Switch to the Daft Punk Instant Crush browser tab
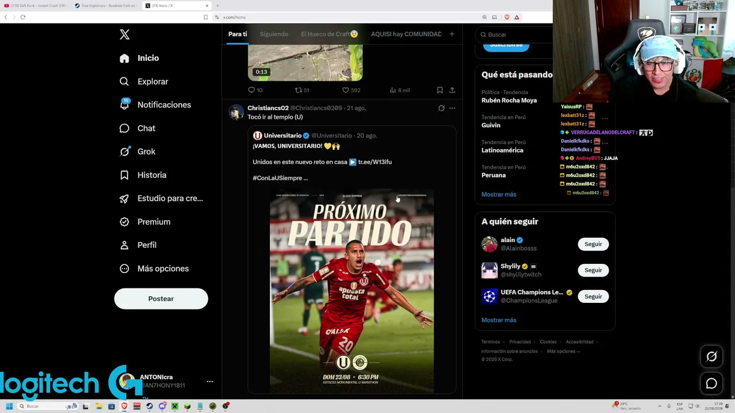Screen dimensions: 735x413 click(x=36, y=6)
